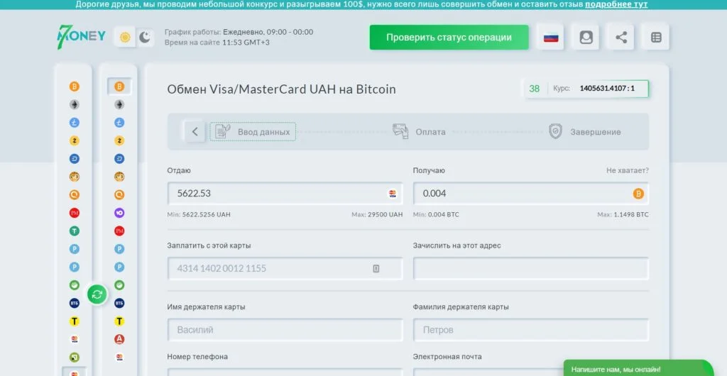Click Max: 1.1498 BTC value
Viewport: 727px width, 376px height.
pyautogui.click(x=623, y=215)
